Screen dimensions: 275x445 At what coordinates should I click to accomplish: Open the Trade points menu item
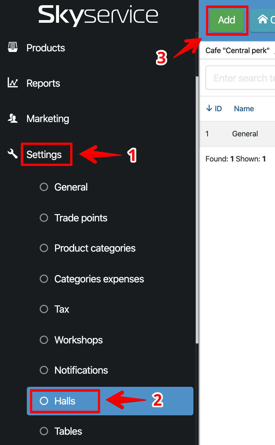click(81, 218)
